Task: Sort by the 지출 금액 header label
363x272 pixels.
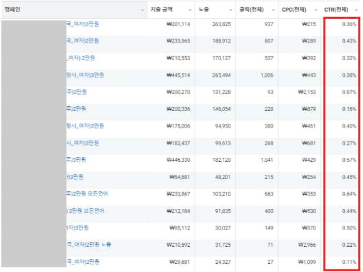Action: 162,10
